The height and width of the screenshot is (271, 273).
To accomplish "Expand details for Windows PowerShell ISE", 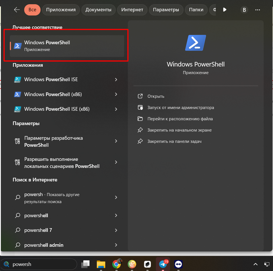I will (116, 79).
